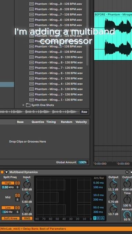Viewport: 132px width, 234px height.
Task: Toggle the Soft Knee button
Action: tap(11, 218)
